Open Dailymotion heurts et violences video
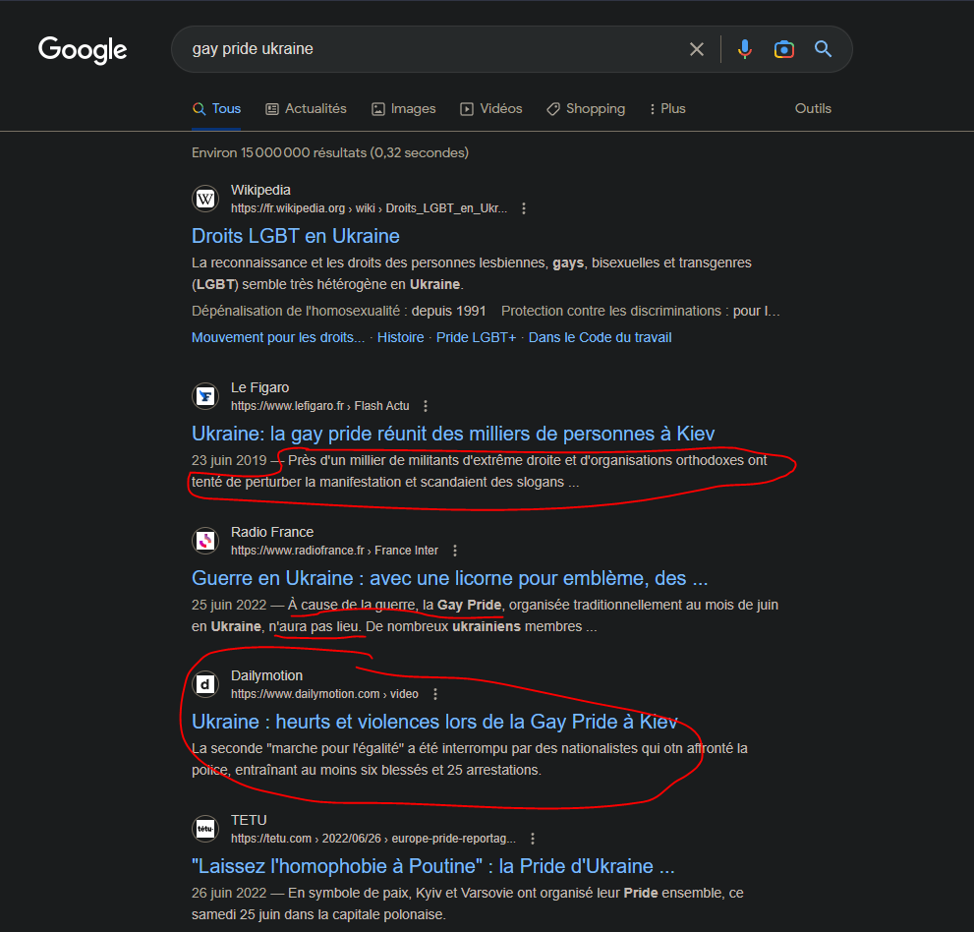The width and height of the screenshot is (974, 932). [434, 722]
